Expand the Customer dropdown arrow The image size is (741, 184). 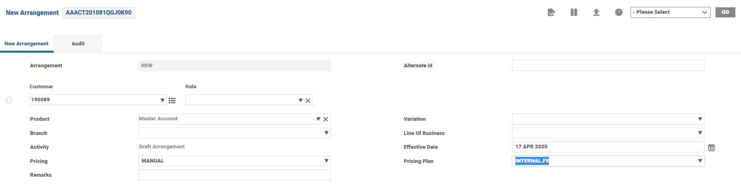(x=162, y=100)
